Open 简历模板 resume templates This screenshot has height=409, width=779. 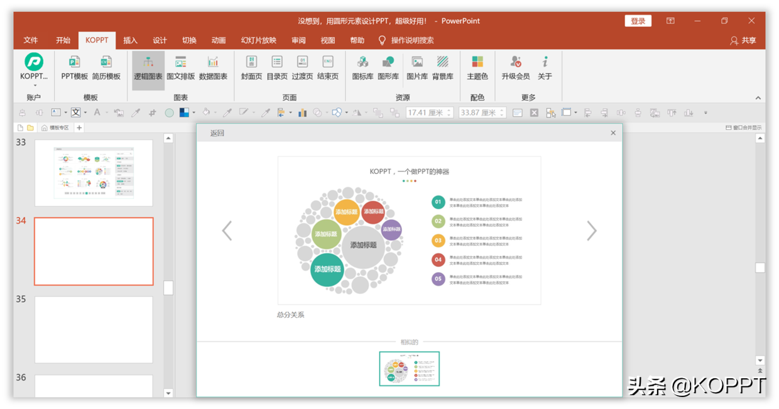pos(106,68)
